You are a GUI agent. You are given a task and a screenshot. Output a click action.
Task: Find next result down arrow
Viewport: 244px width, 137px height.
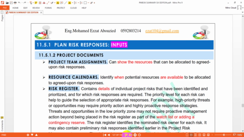point(32,135)
